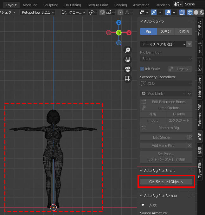The width and height of the screenshot is (205, 215).
Task: Click the Legacy button
Action: [x=180, y=69]
